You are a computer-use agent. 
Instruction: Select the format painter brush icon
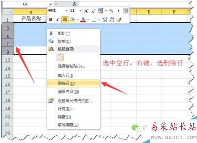click(x=119, y=20)
